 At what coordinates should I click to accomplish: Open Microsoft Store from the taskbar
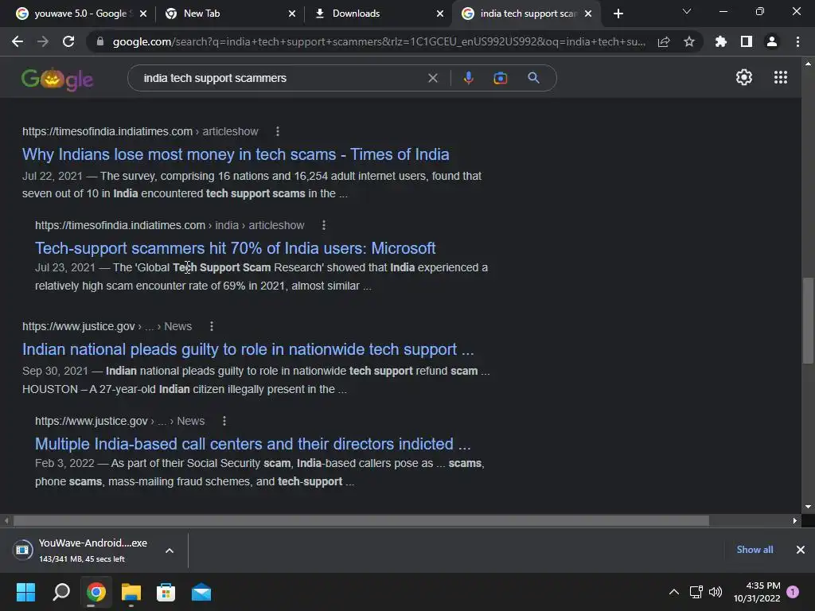[x=166, y=592]
